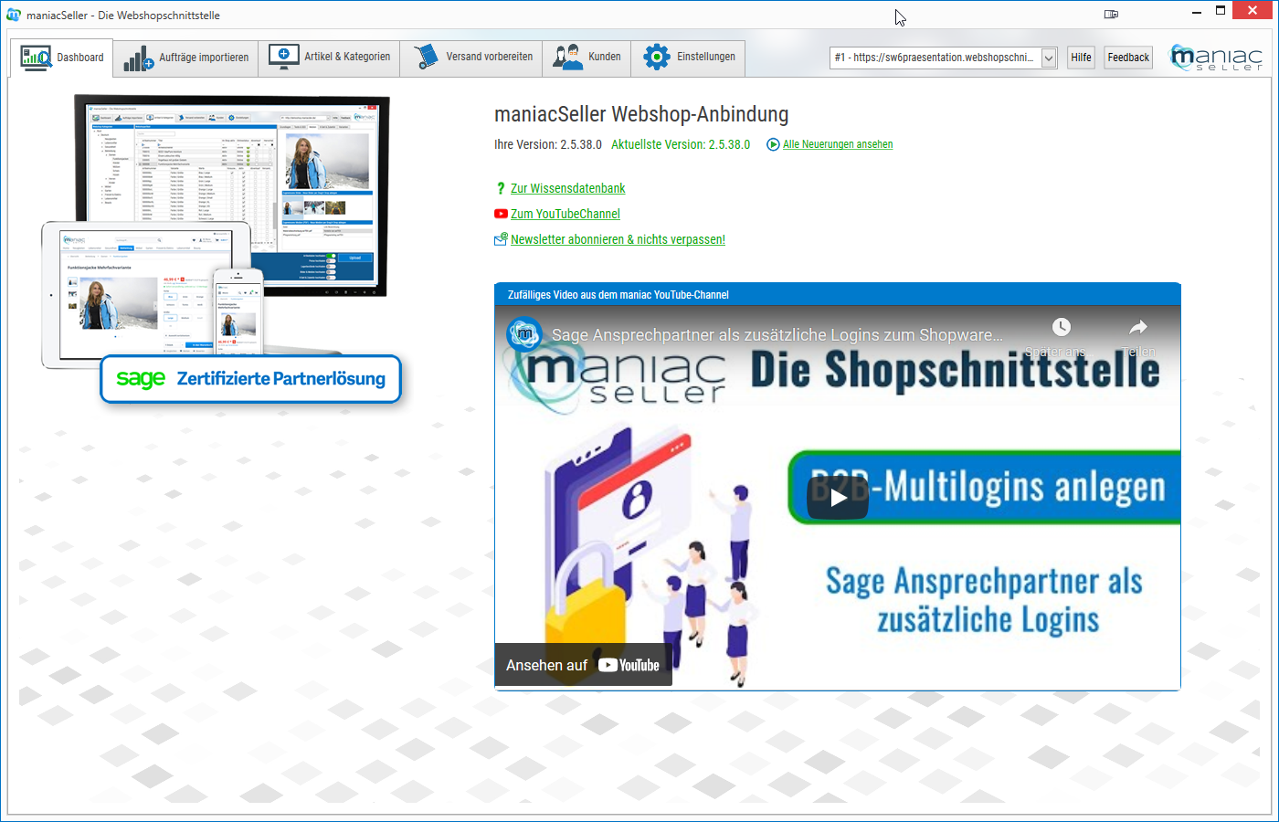Click the maniac Seller logo top right
1279x822 pixels.
[x=1216, y=58]
